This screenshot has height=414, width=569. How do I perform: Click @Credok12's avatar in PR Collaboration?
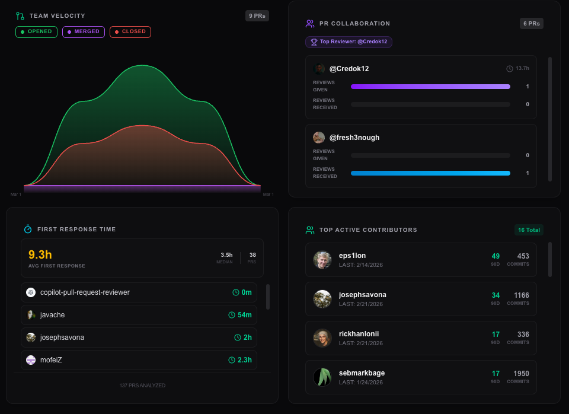tap(319, 69)
